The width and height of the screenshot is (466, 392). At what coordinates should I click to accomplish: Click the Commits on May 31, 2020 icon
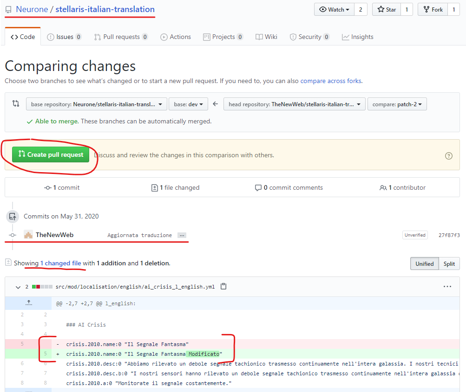(x=13, y=216)
